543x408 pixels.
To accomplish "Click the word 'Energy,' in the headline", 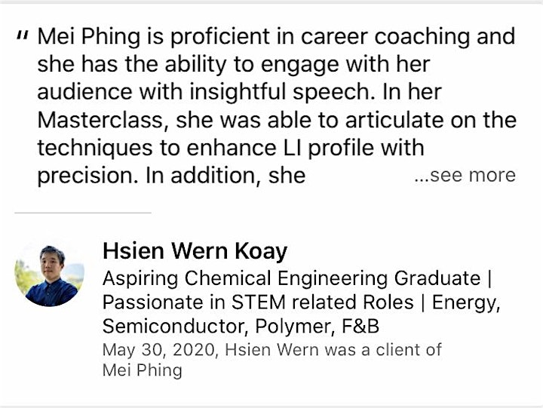I will [467, 302].
